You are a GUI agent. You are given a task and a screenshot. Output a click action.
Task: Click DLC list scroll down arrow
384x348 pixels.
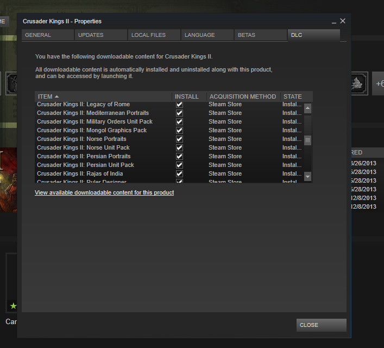[308, 177]
